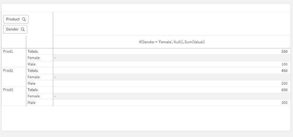Image resolution: width=293 pixels, height=137 pixels.
Task: Choose the Female label under Prod2
Action: (34, 77)
